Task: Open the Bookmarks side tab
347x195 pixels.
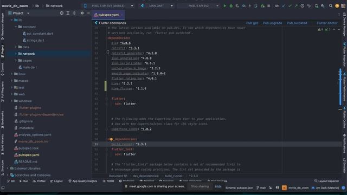Action: [x=2, y=120]
